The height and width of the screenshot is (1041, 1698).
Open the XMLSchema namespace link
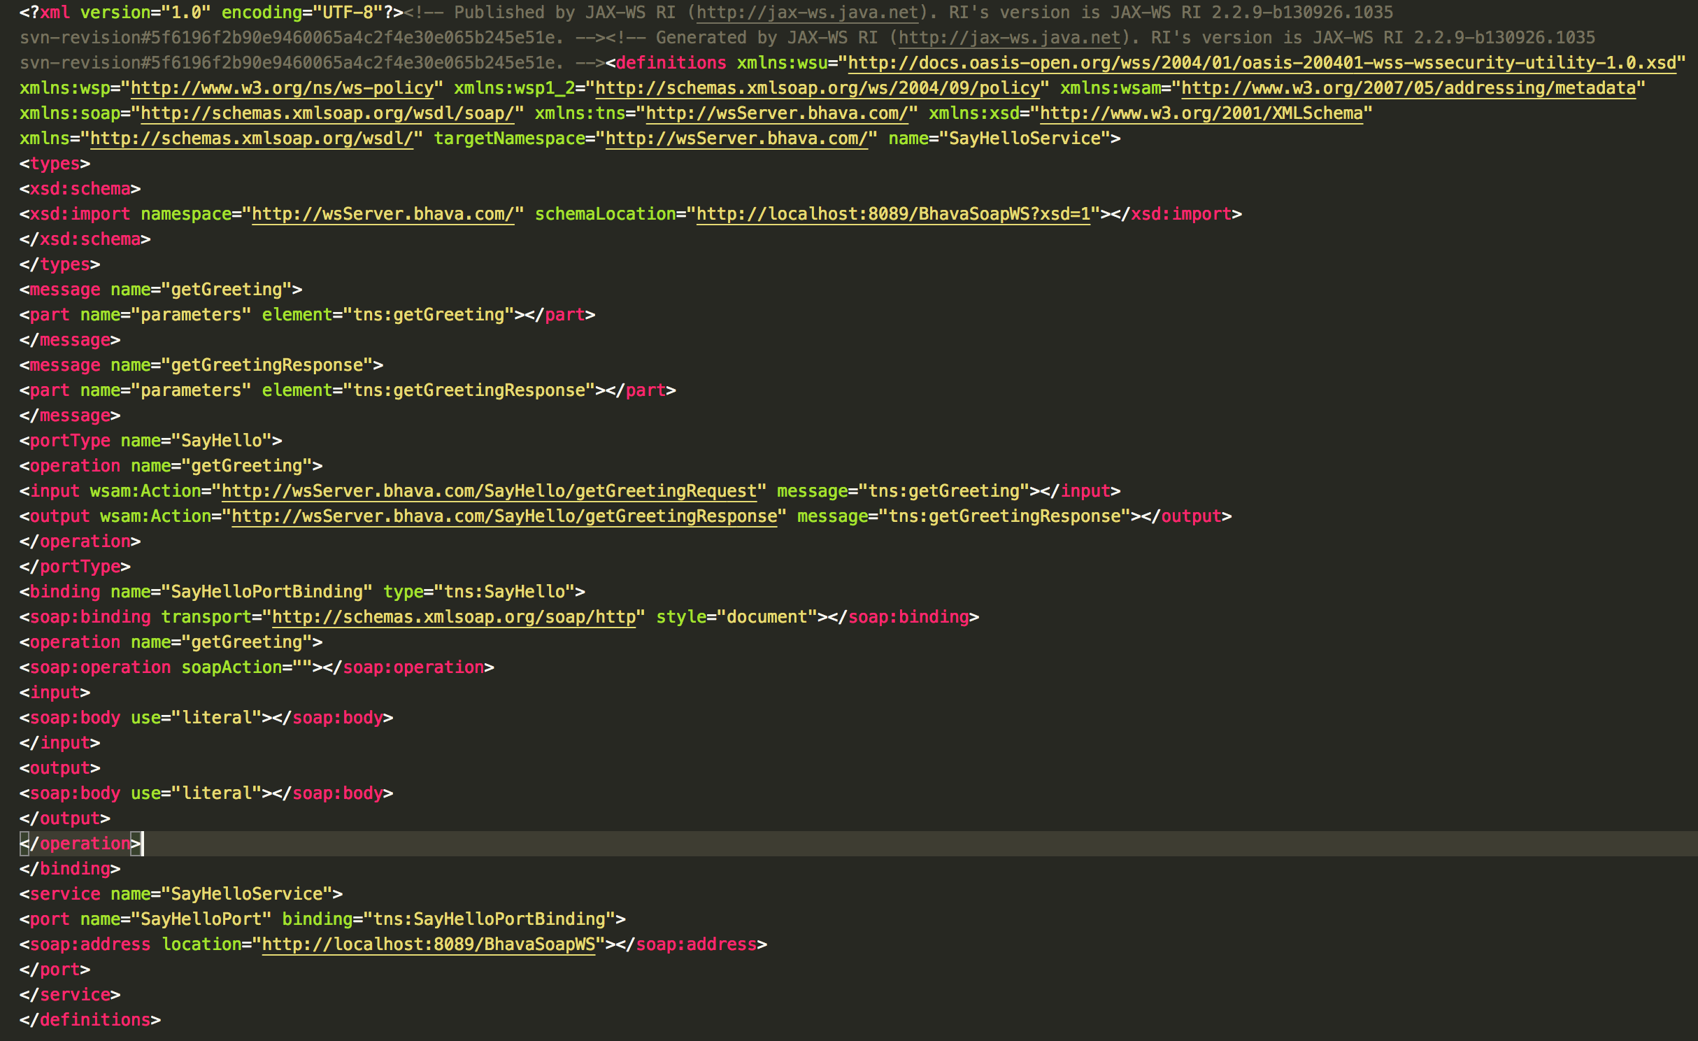1201,113
